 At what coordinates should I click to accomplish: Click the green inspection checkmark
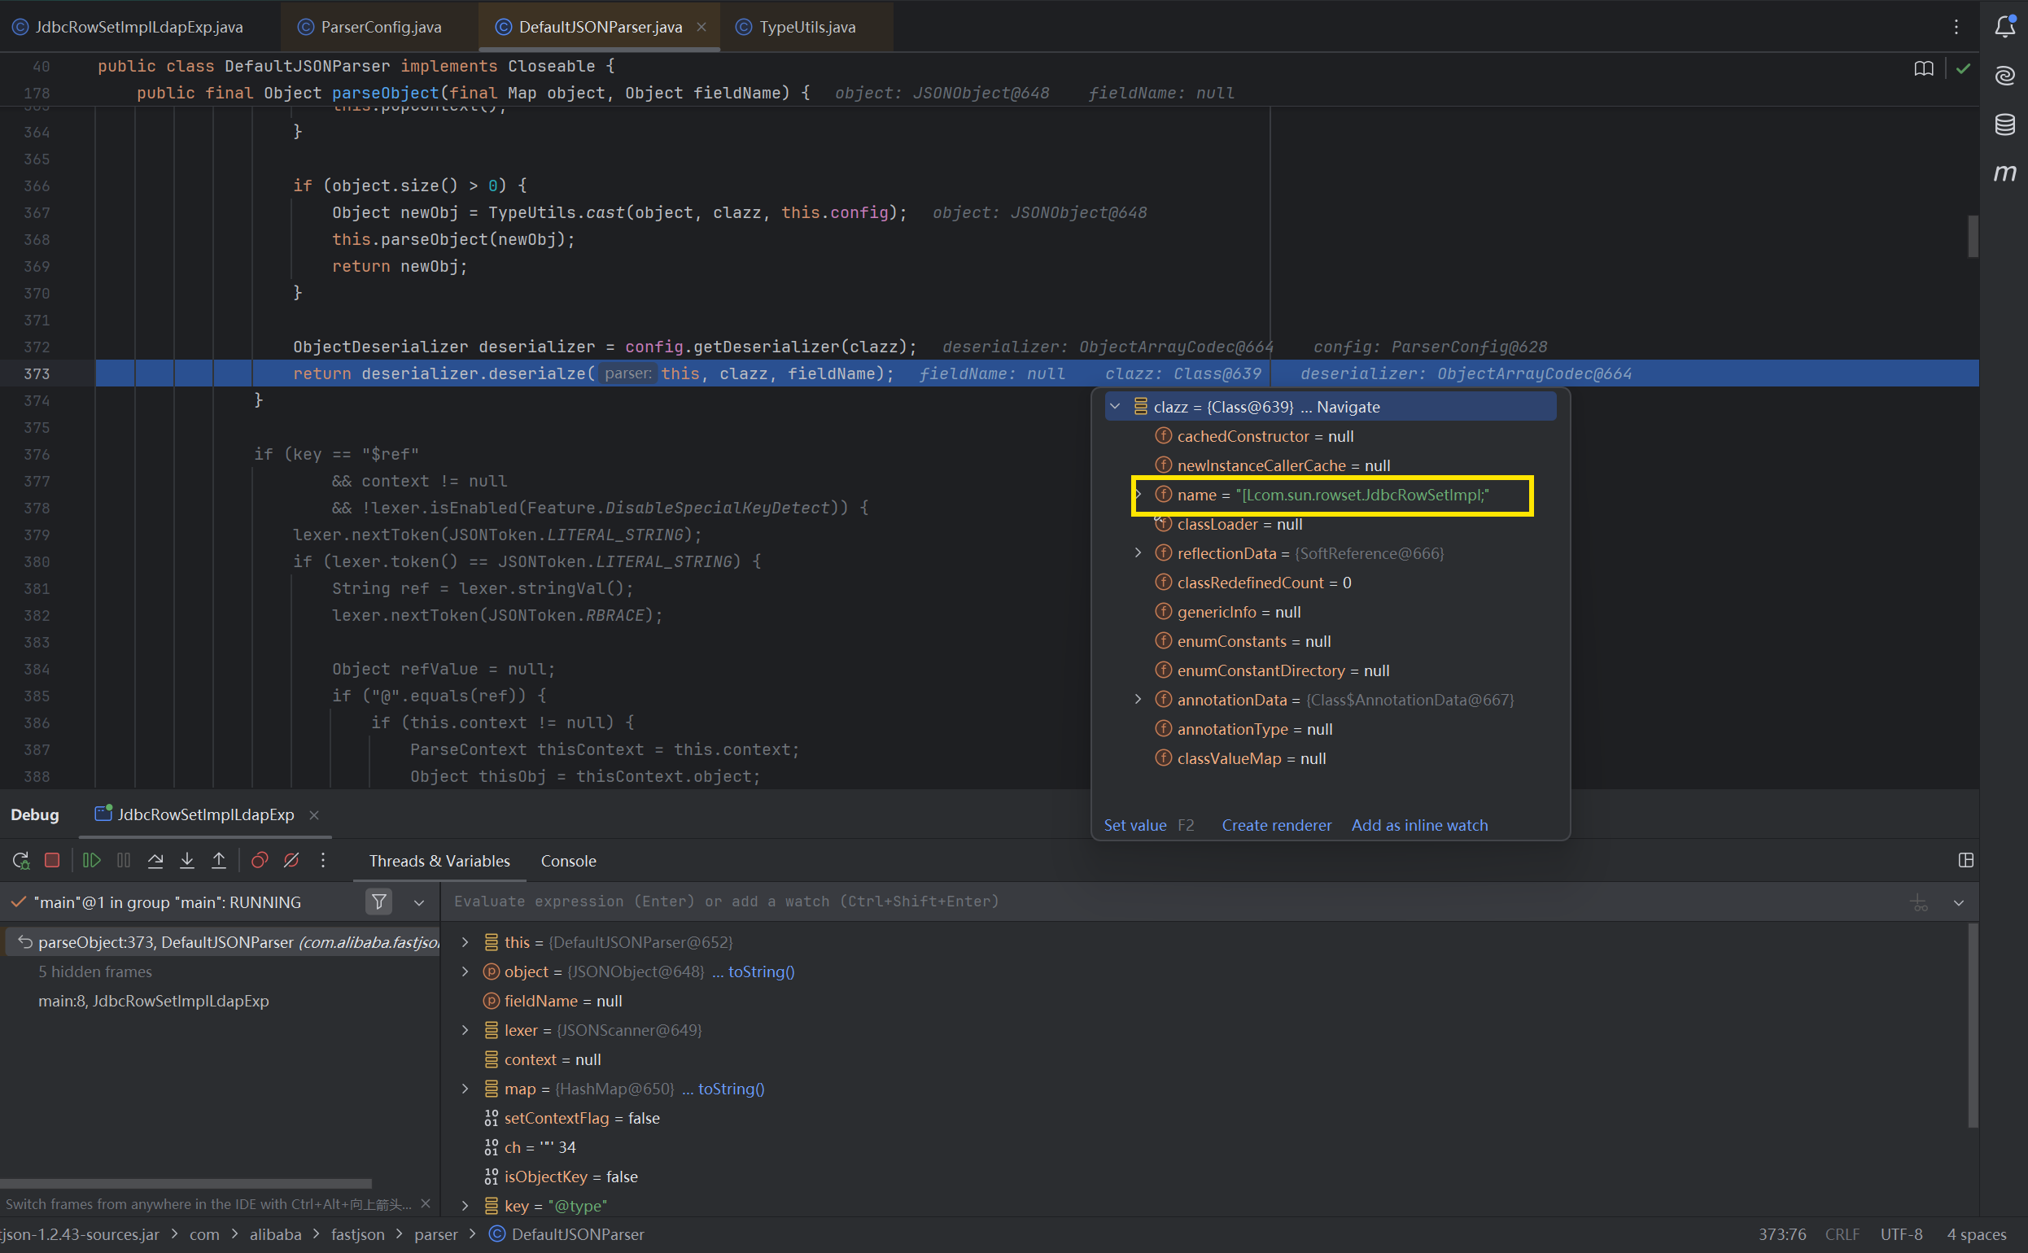tap(1964, 69)
